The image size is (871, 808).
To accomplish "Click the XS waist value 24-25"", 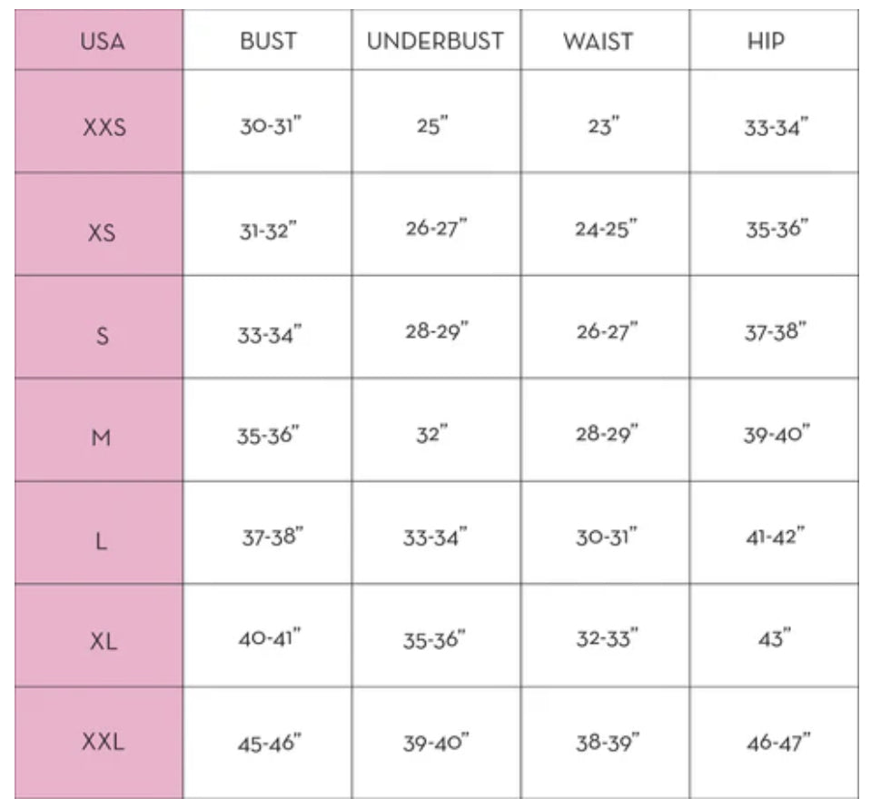I will pos(606,230).
